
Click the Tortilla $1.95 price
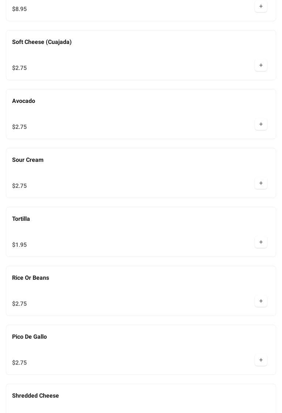tap(19, 245)
